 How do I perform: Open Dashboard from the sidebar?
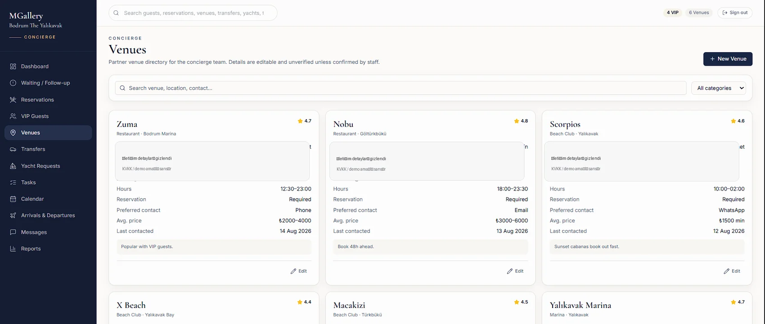click(48, 67)
